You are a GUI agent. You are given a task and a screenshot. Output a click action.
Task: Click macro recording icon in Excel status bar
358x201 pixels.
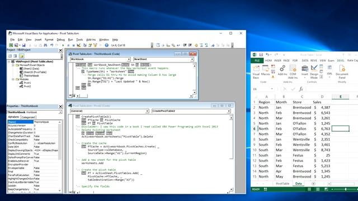tap(265, 189)
